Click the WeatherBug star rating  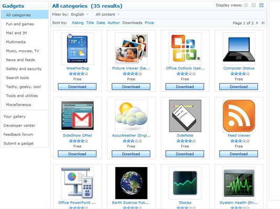[x=79, y=74]
